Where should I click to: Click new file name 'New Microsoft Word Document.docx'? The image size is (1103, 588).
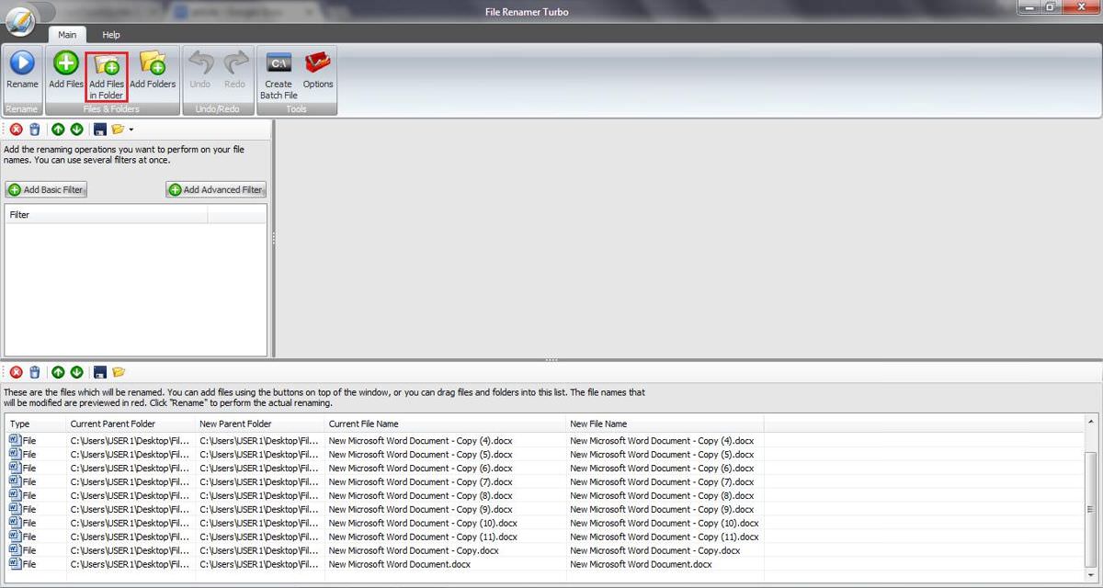(641, 565)
